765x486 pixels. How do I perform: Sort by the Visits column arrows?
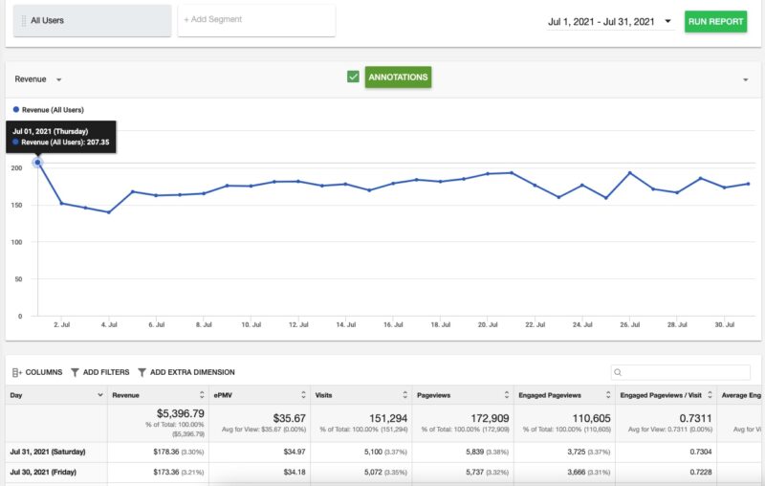(x=404, y=395)
